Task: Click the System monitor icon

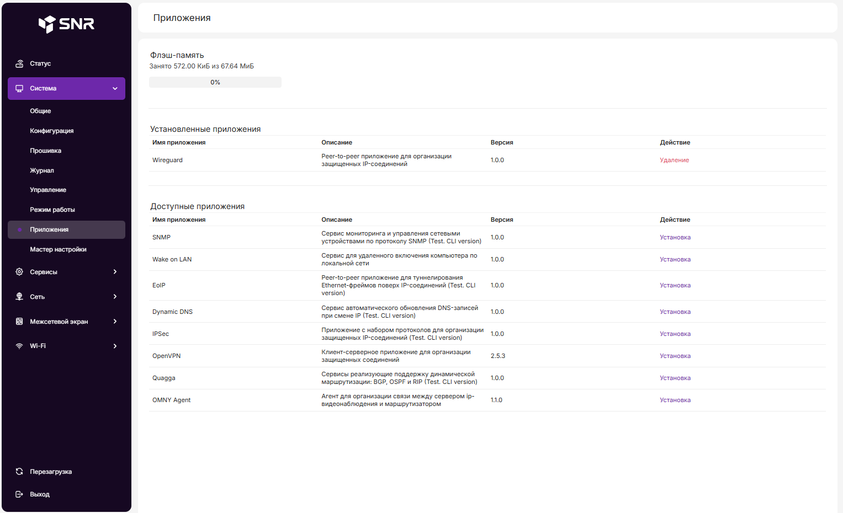Action: [x=19, y=88]
